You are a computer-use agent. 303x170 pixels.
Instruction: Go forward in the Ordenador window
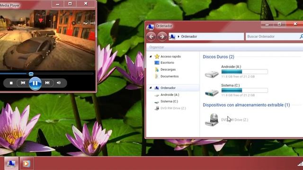162,36
